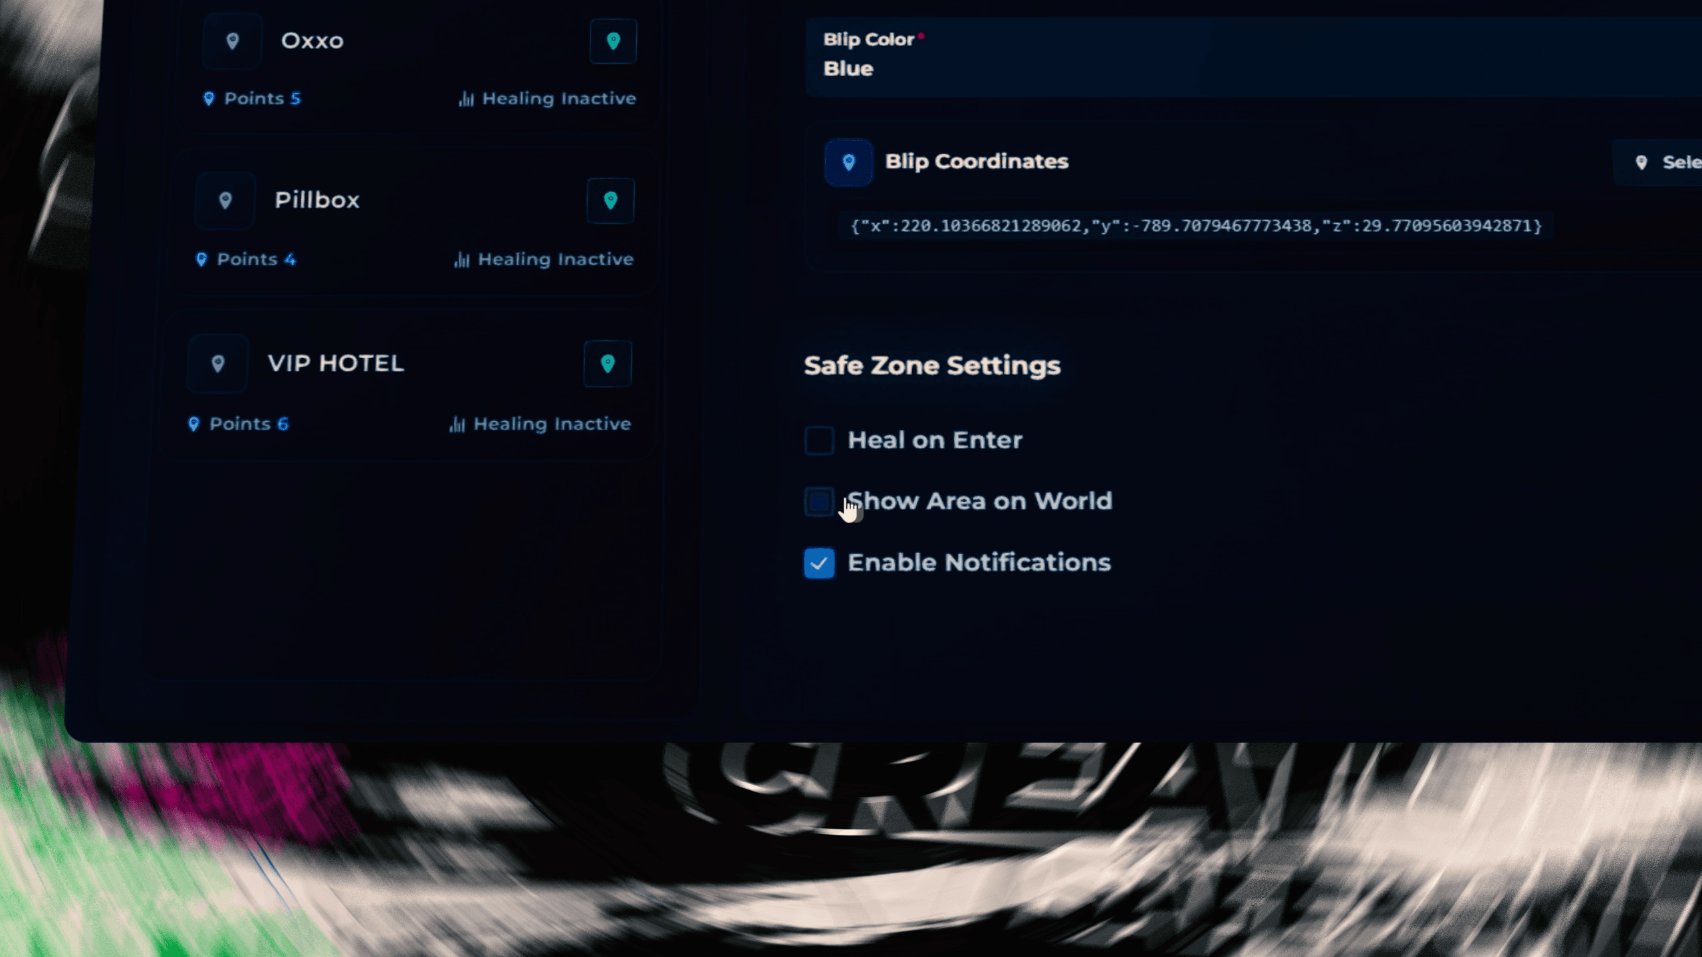Click the location pin icon on the Oxxo card
Image resolution: width=1702 pixels, height=957 pixels.
pyautogui.click(x=232, y=41)
